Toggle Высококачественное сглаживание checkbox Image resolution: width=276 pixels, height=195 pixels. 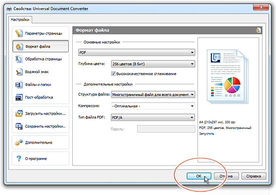(113, 73)
